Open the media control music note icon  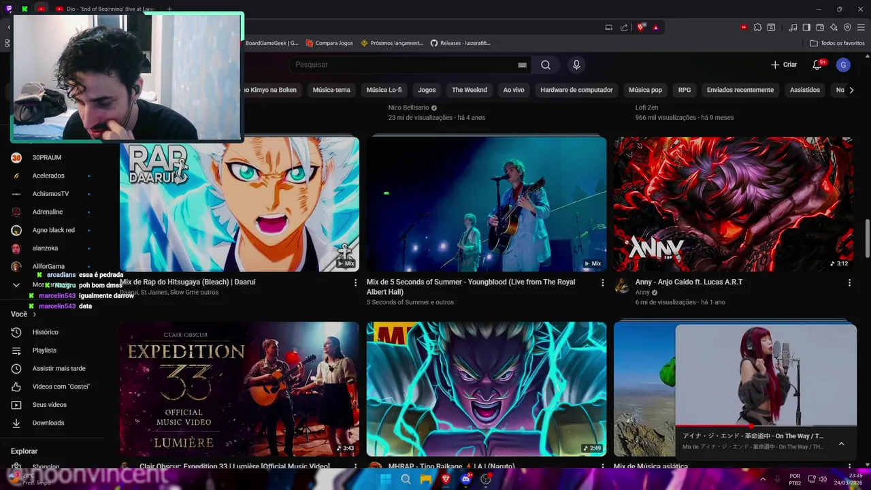tap(793, 27)
